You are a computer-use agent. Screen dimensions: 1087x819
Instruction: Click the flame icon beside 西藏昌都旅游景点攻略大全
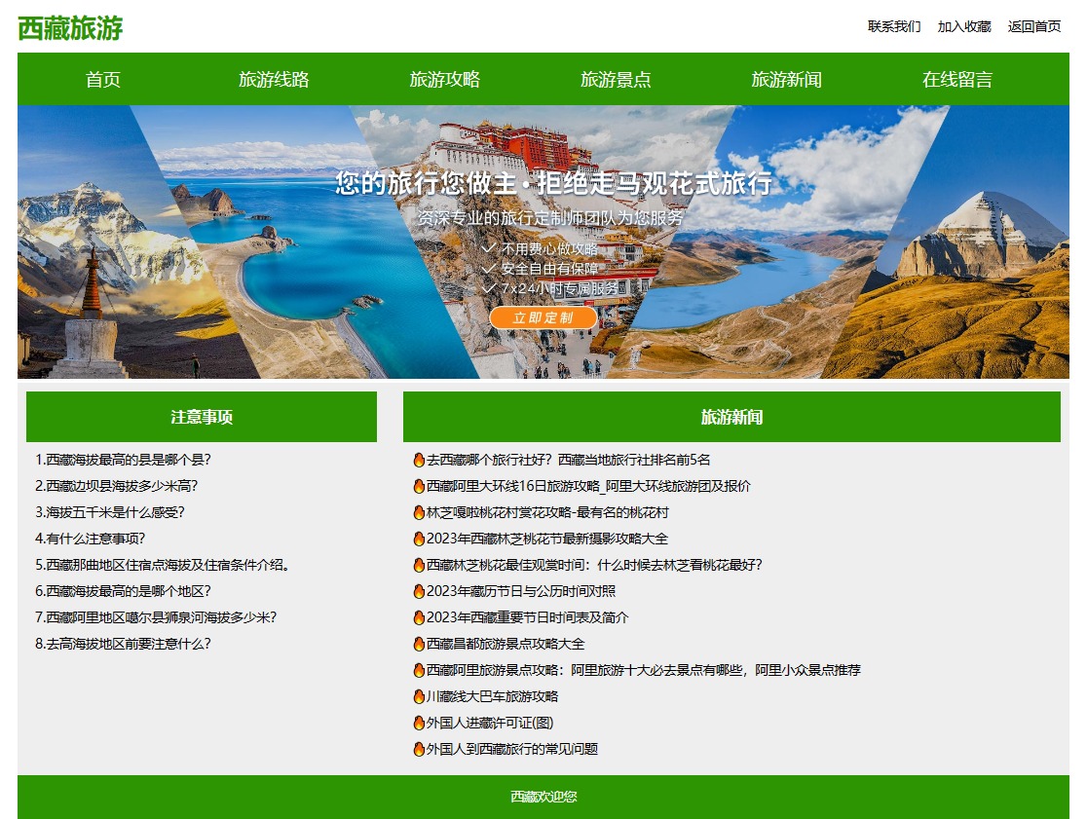pos(419,644)
